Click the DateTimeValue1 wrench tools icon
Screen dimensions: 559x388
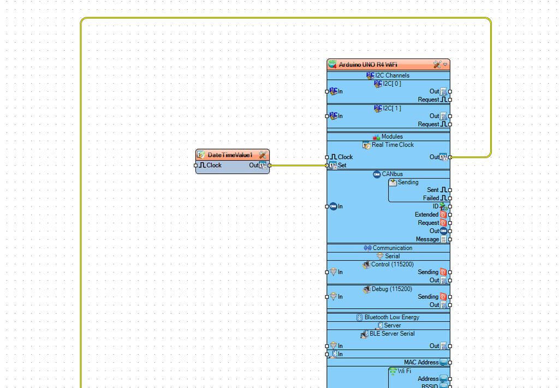tap(263, 155)
